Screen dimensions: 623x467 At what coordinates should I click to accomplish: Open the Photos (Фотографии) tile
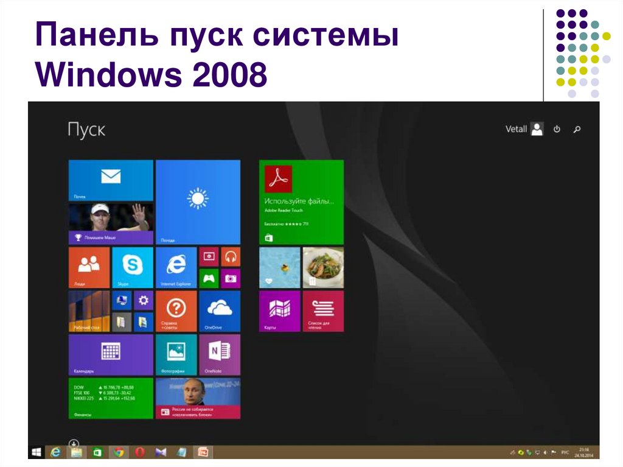pyautogui.click(x=176, y=355)
